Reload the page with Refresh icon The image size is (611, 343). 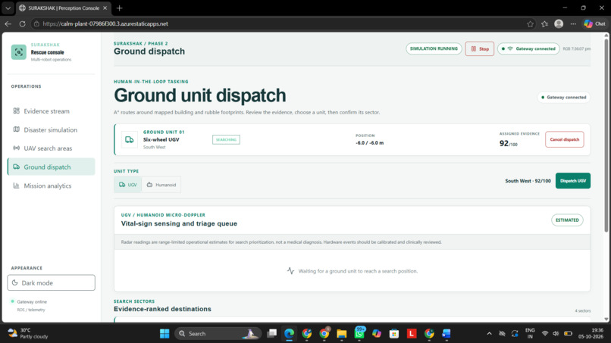22,23
